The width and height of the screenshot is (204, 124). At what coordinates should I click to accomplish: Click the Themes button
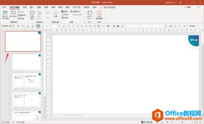55,15
